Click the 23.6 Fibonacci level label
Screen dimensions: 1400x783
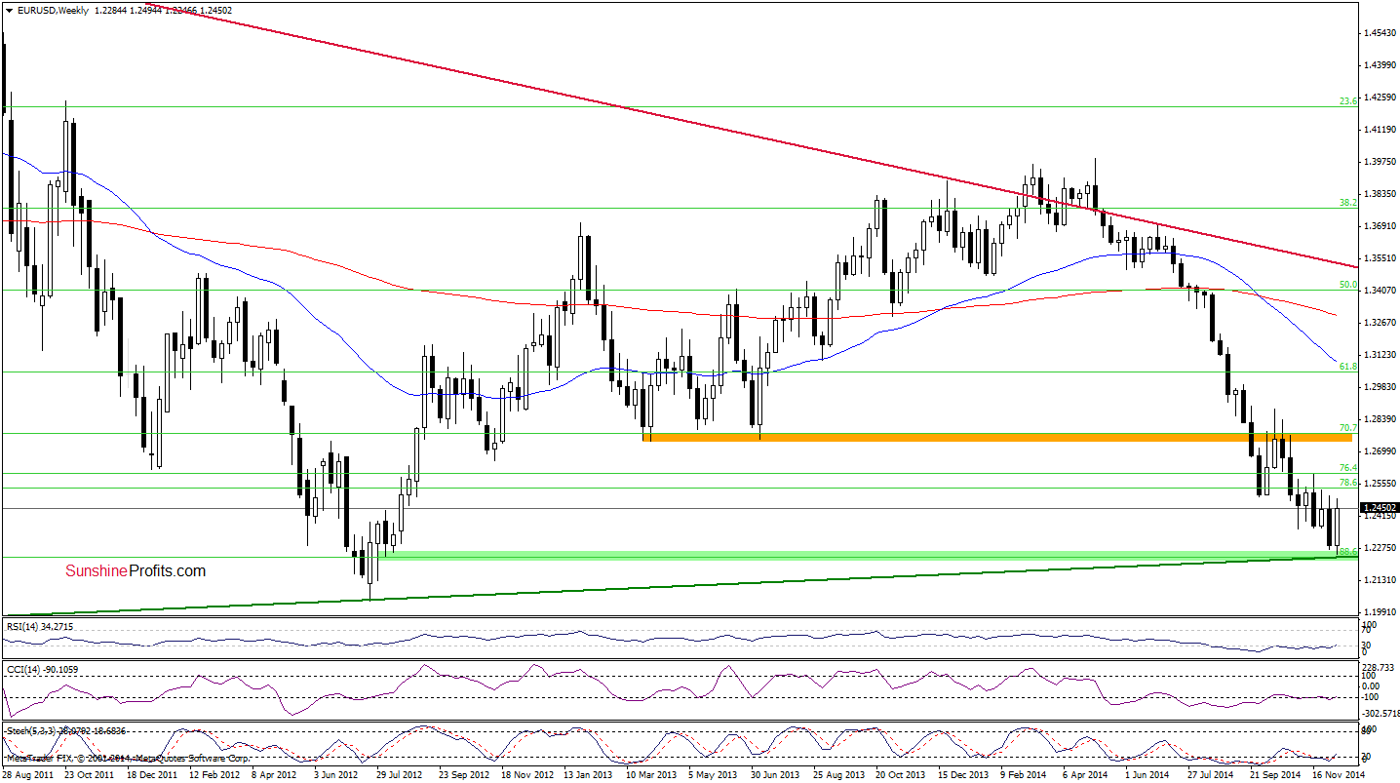(1348, 100)
